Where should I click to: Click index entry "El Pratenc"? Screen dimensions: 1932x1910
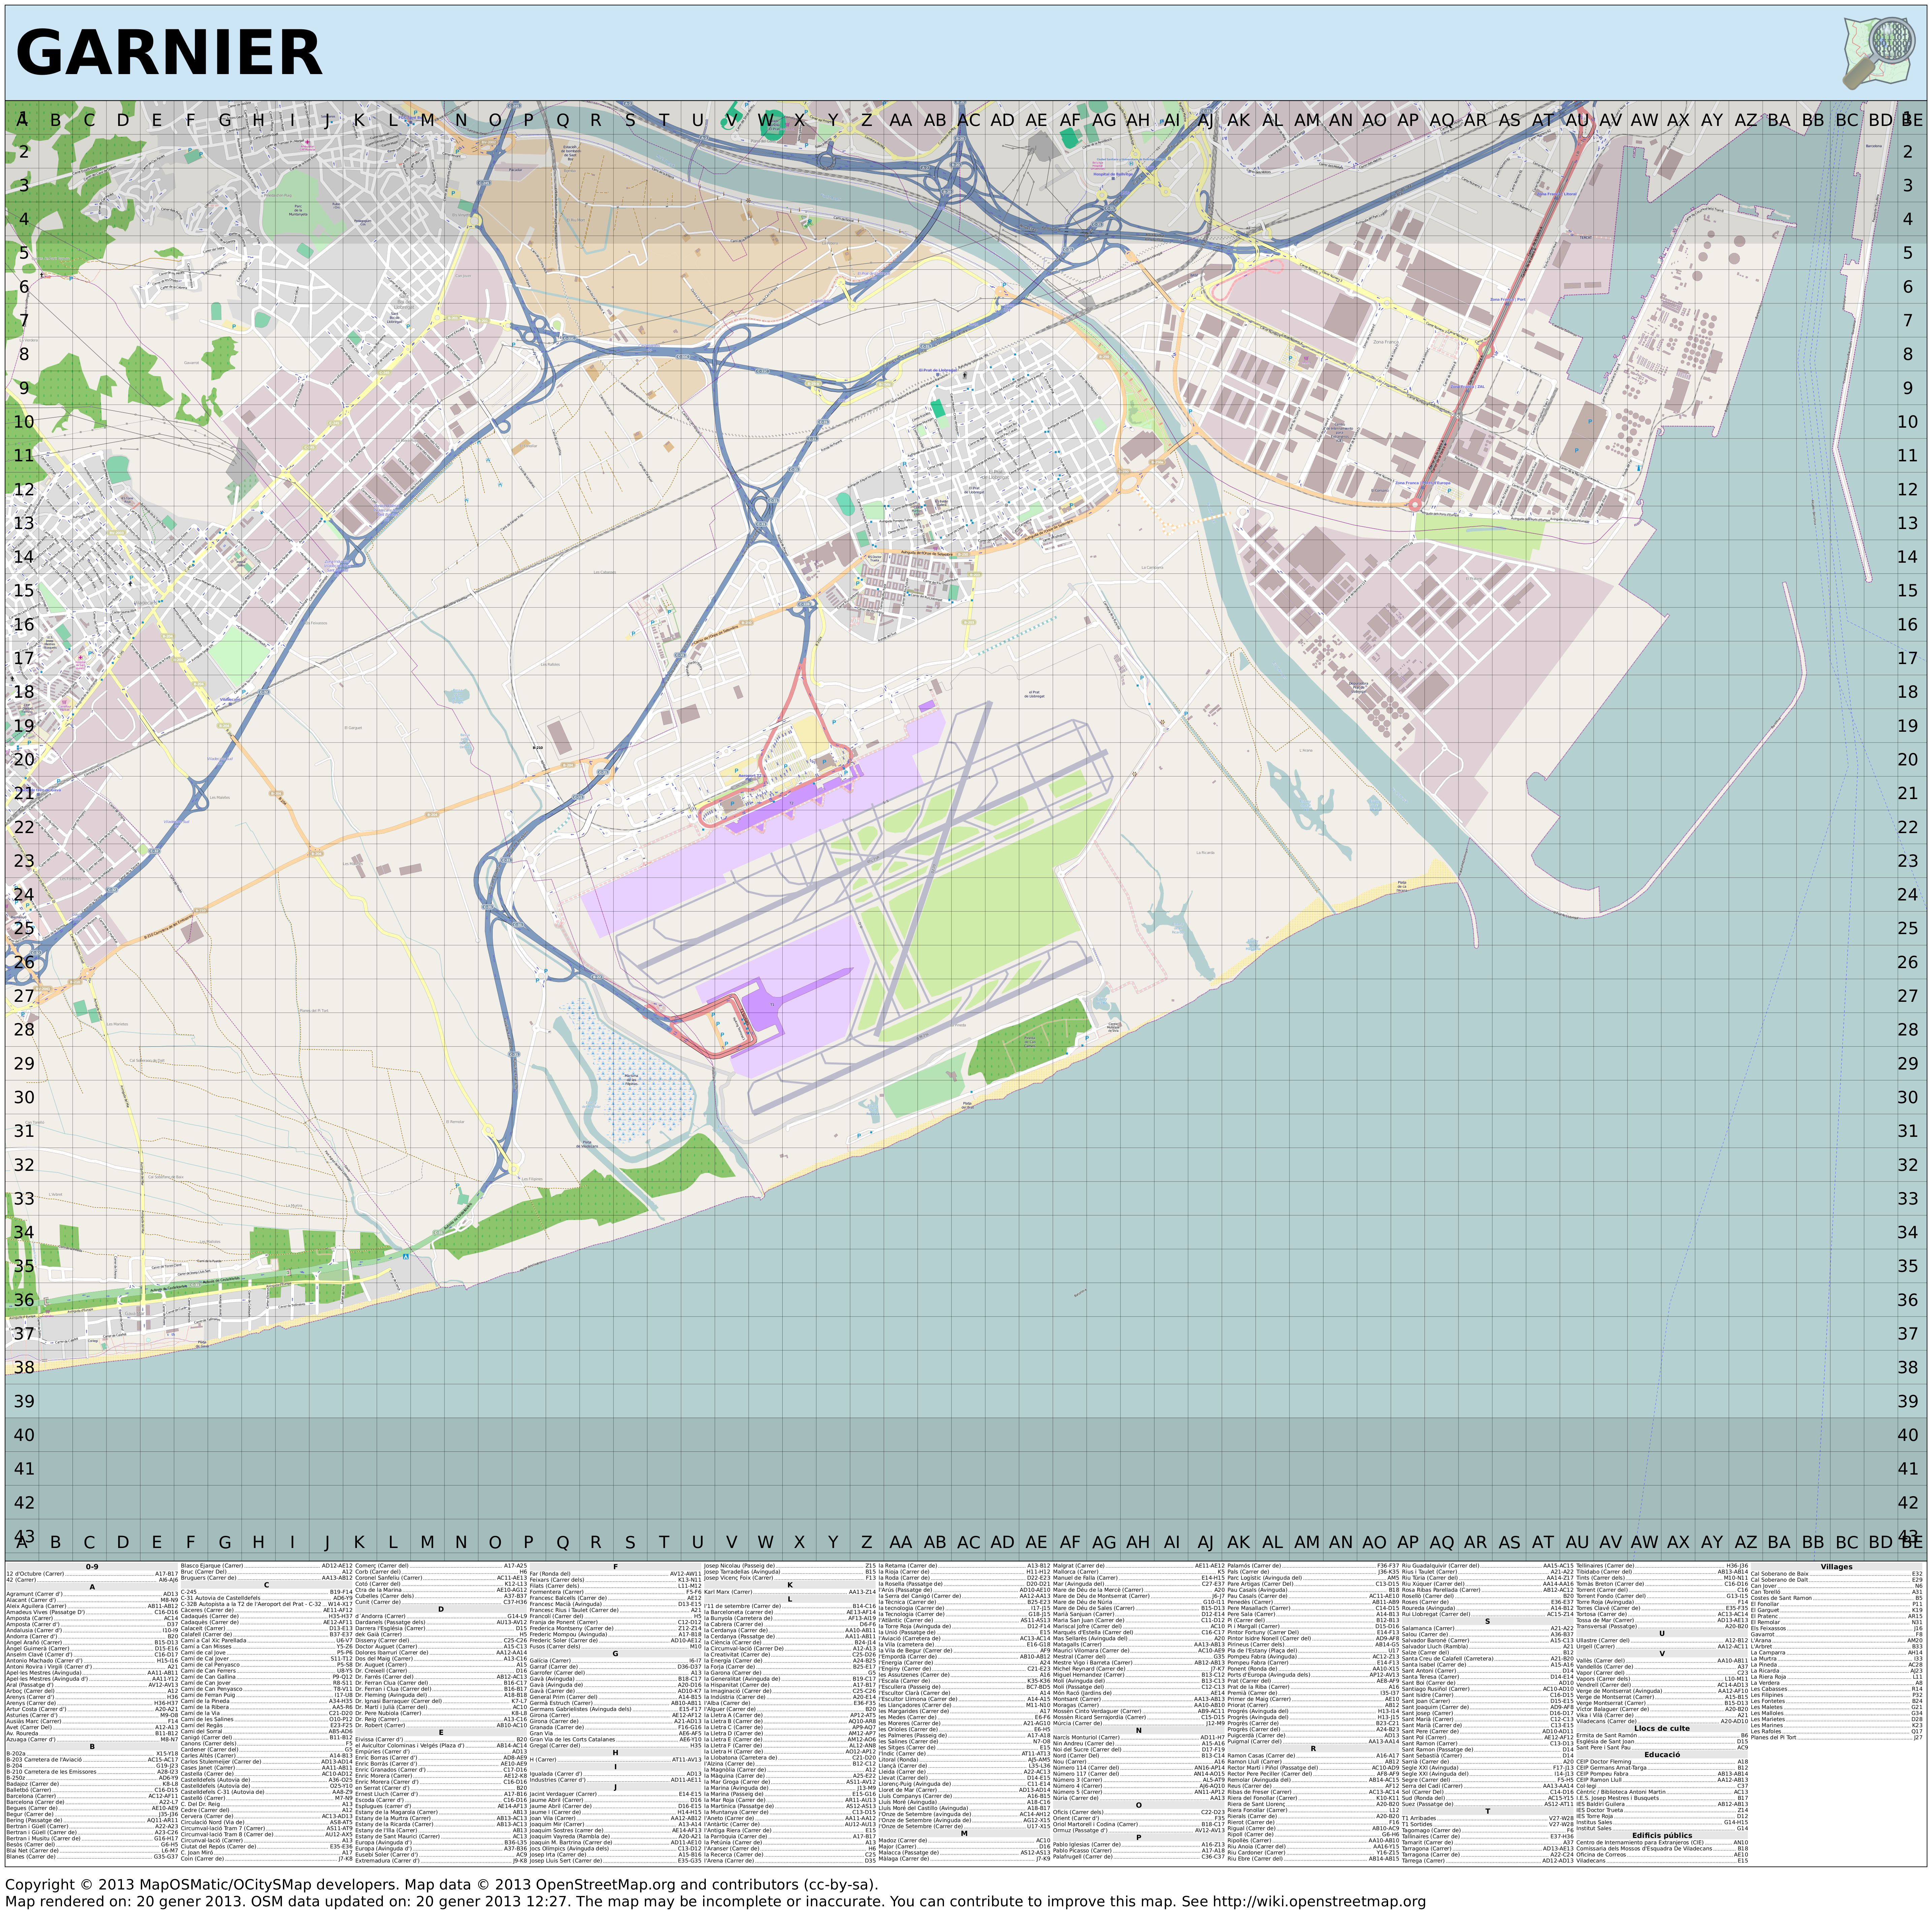click(x=1837, y=1616)
